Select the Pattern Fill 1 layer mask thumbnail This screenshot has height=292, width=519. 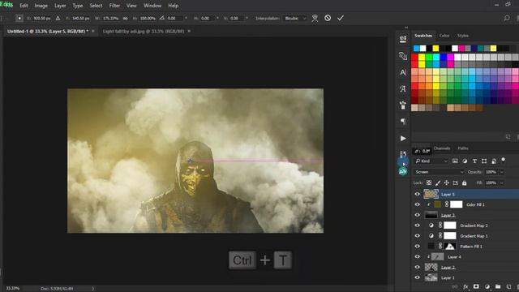click(x=449, y=247)
